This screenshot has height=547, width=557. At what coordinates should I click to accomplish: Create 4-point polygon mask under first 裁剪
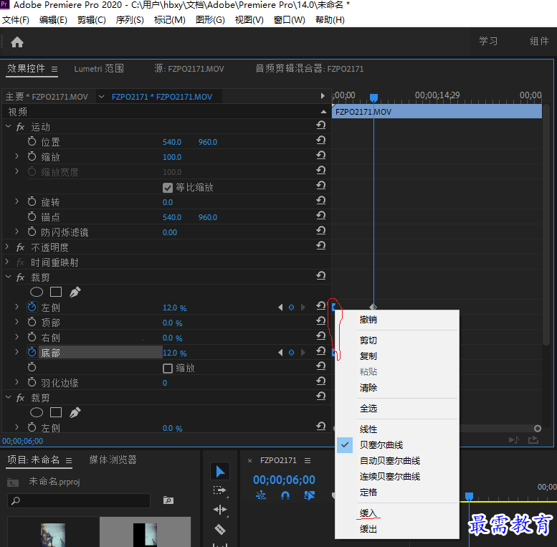(56, 292)
